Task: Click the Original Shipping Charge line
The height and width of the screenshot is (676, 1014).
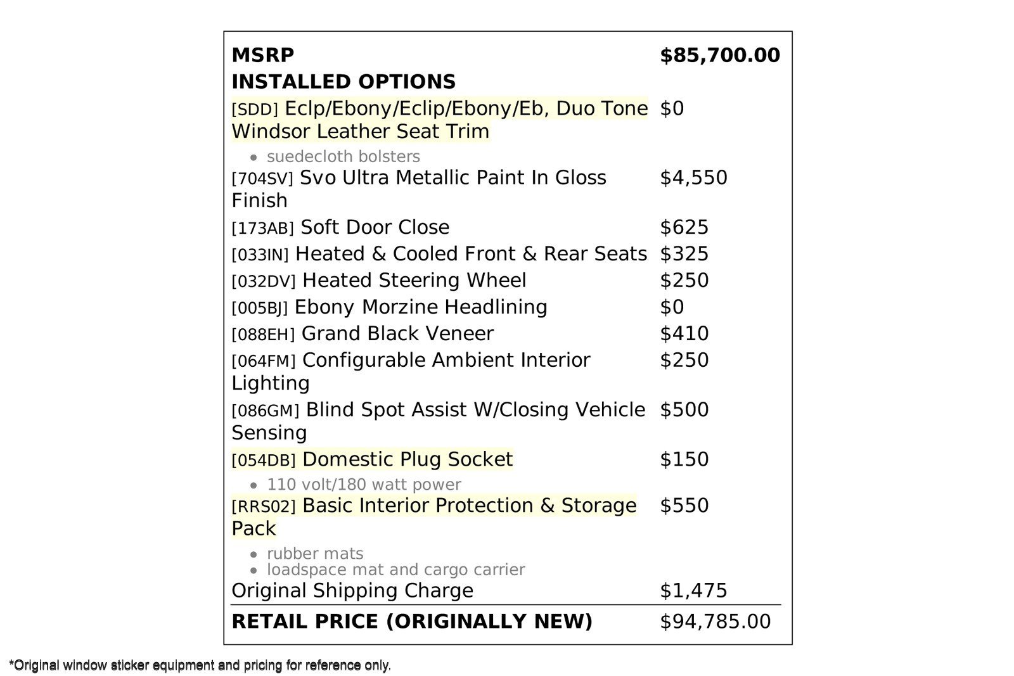Action: [352, 590]
